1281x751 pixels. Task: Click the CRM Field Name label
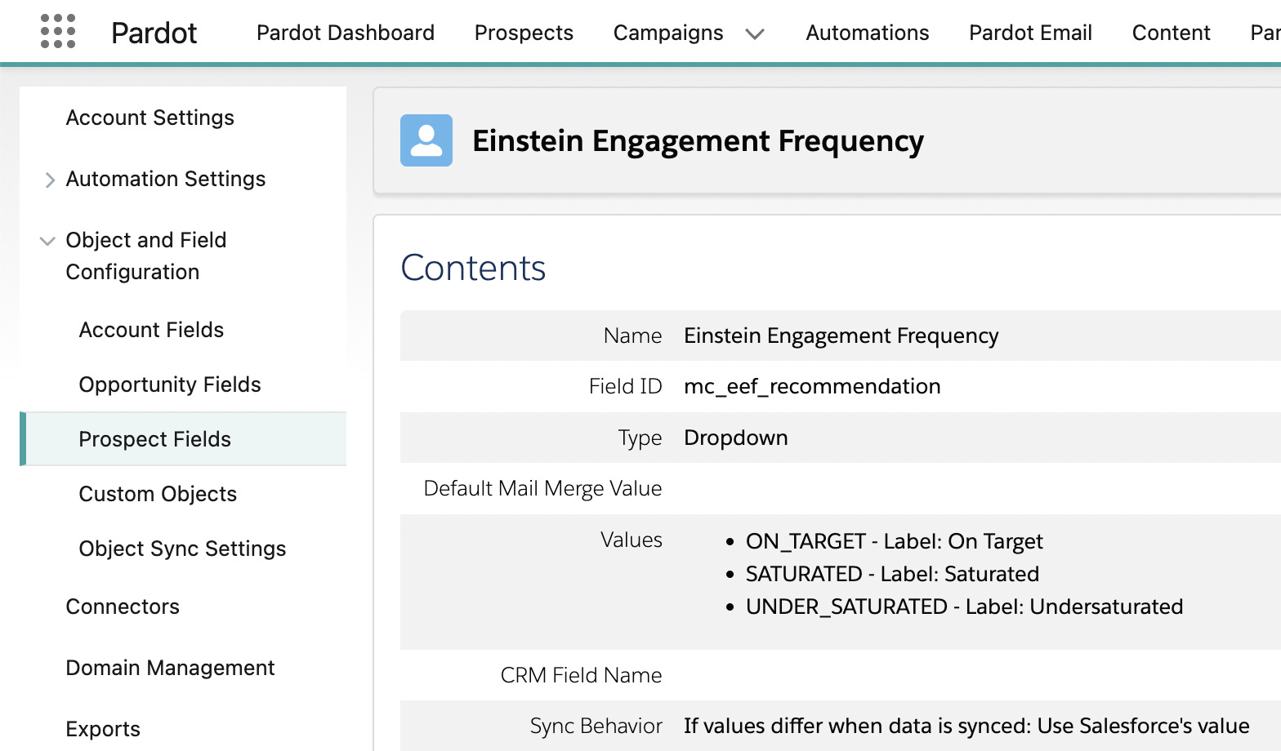coord(581,675)
